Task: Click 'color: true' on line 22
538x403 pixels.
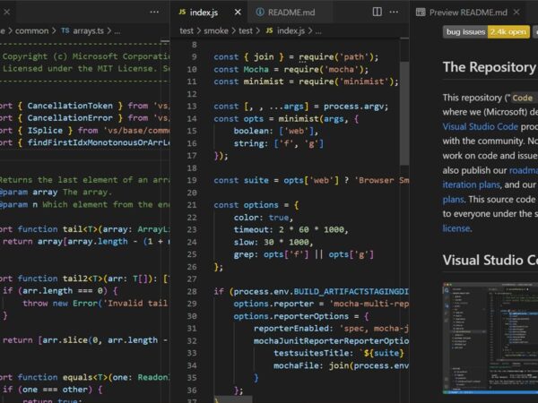Action: point(263,218)
